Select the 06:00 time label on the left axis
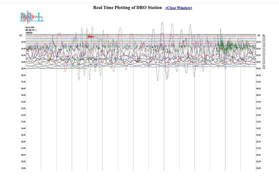 [23, 75]
